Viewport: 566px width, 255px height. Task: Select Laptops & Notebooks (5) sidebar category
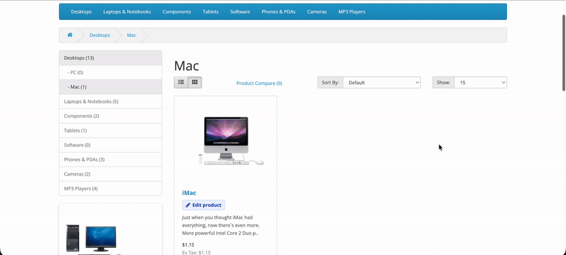(x=110, y=101)
